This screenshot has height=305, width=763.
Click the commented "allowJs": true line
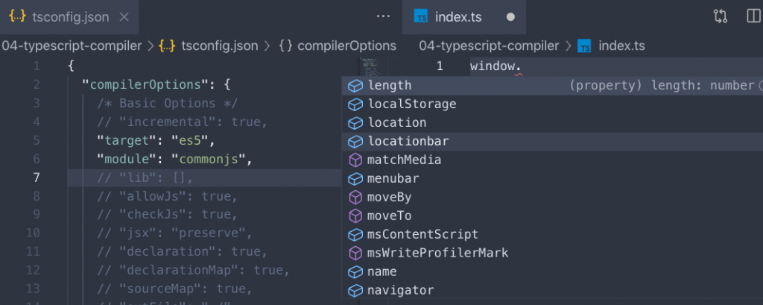click(x=168, y=197)
